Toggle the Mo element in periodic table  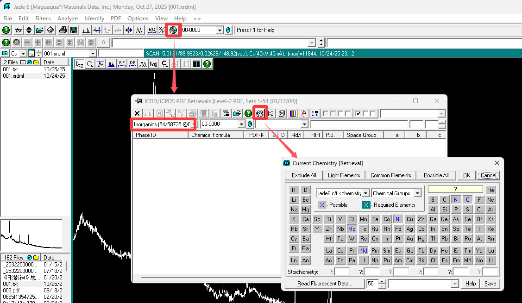click(x=352, y=229)
